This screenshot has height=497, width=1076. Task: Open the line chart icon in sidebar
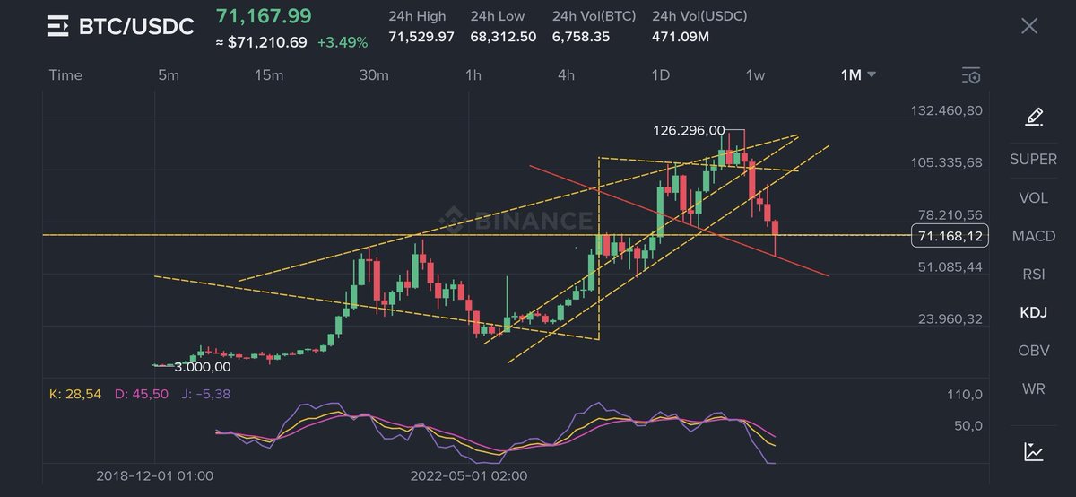(x=1033, y=452)
